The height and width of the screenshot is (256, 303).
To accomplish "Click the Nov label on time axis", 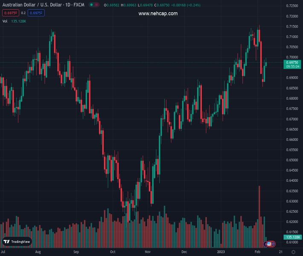I will coord(147,252).
